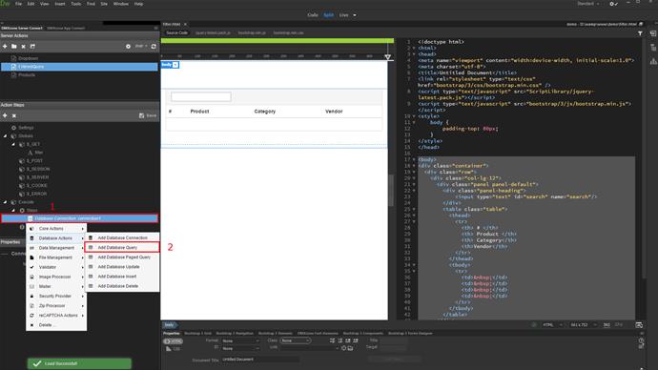Choose Delete from context menu

(56, 325)
